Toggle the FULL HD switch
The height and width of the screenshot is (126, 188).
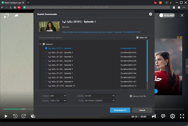[x=167, y=15]
